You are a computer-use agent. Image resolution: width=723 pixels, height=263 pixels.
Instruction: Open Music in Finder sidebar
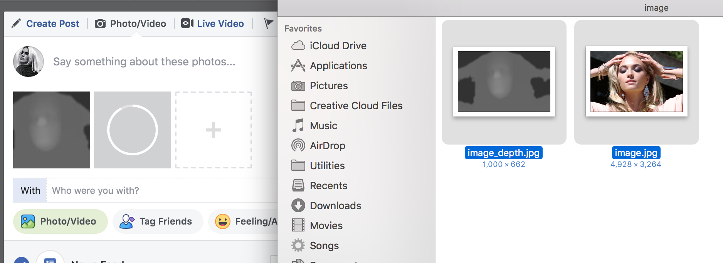click(323, 126)
